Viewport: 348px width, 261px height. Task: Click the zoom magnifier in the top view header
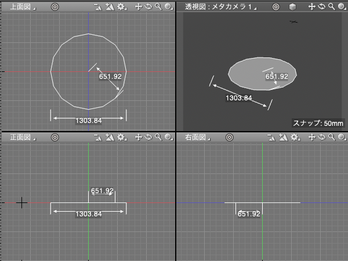[158, 7]
